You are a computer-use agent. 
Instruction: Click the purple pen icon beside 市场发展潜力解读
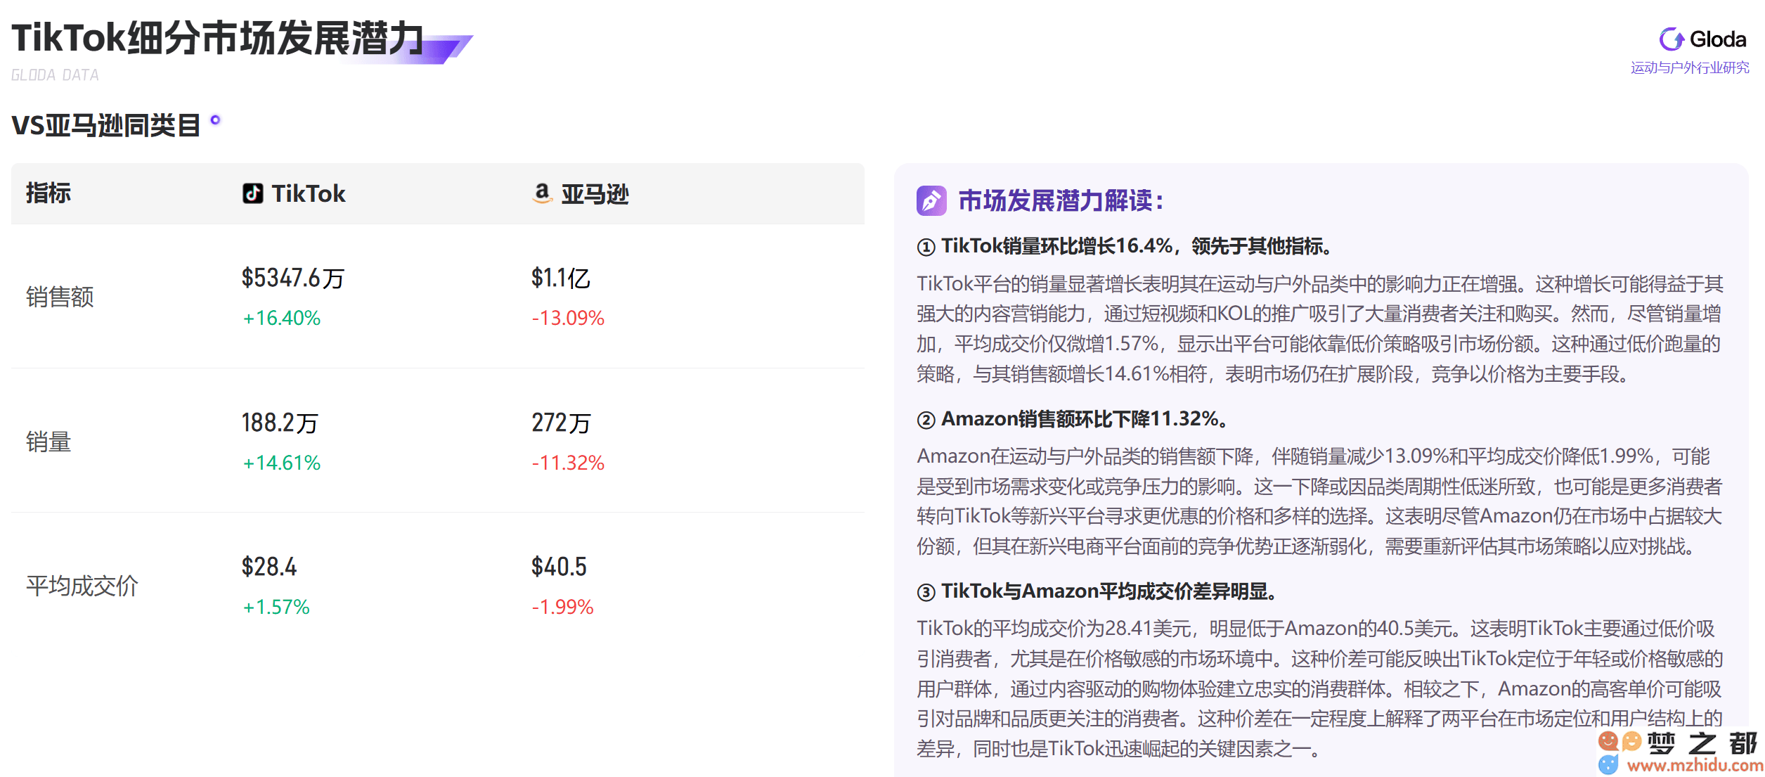(x=931, y=201)
